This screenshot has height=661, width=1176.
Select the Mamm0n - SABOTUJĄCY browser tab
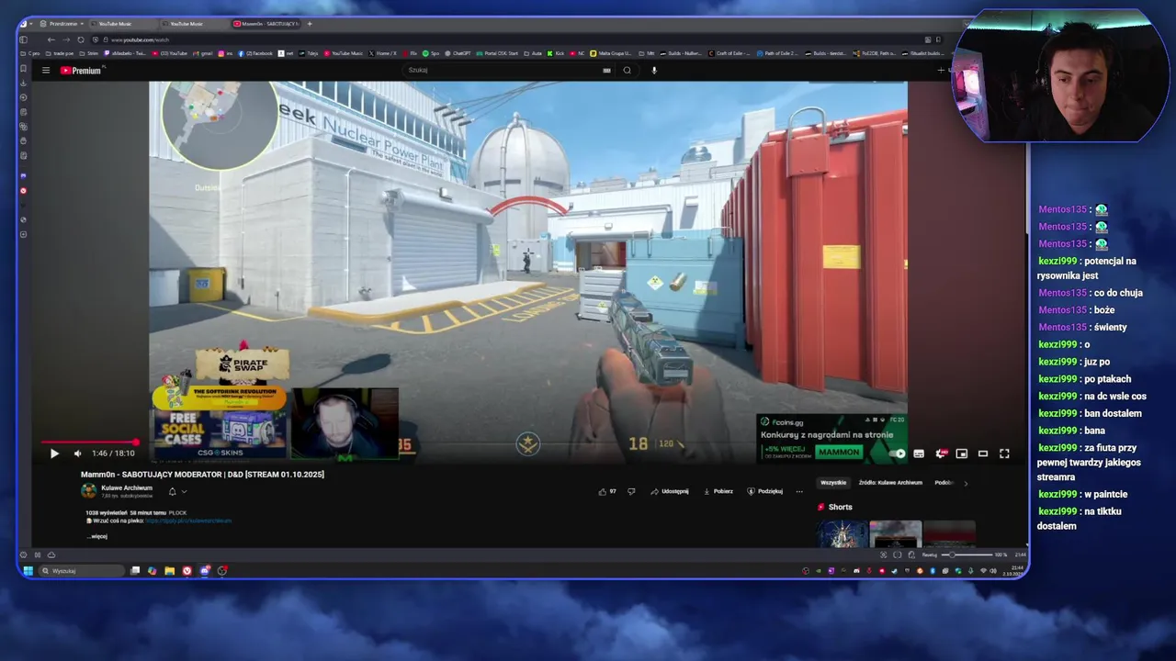pos(266,24)
